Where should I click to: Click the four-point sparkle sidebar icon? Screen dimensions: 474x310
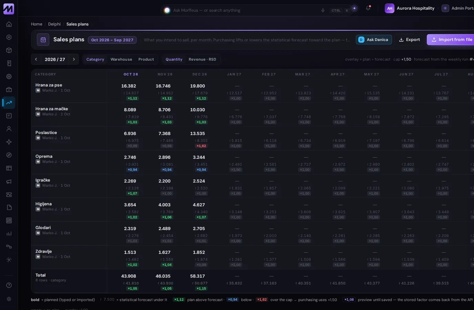point(9,142)
